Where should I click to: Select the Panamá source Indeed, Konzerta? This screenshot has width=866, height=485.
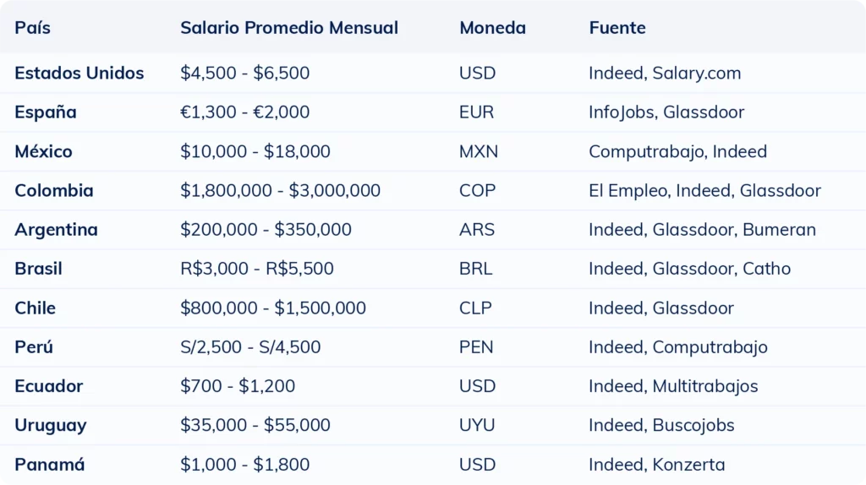click(x=656, y=465)
